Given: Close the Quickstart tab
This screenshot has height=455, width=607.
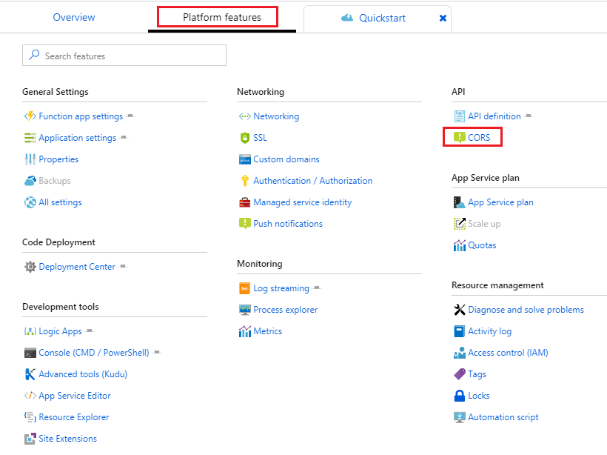Looking at the screenshot, I should [x=443, y=18].
